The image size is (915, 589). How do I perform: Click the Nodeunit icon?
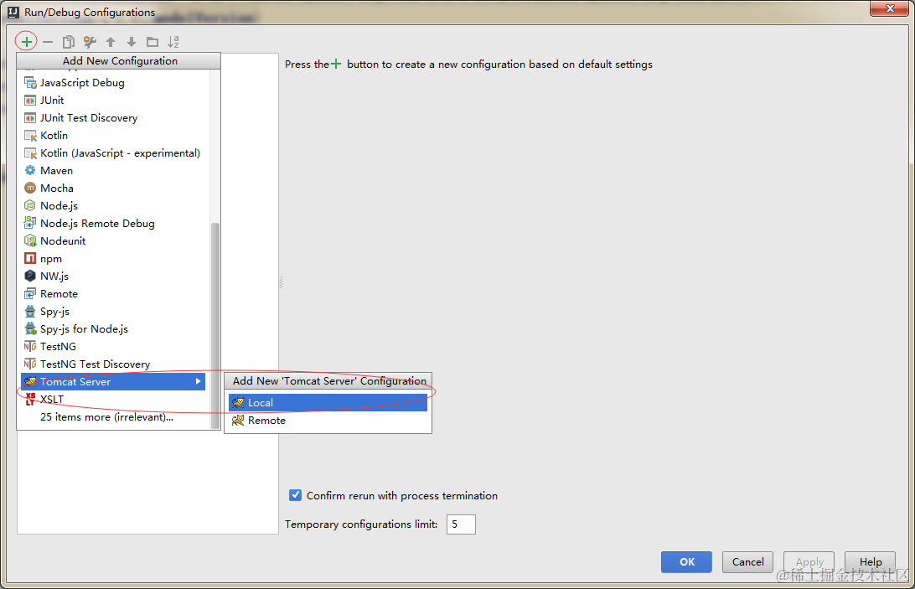tap(30, 240)
